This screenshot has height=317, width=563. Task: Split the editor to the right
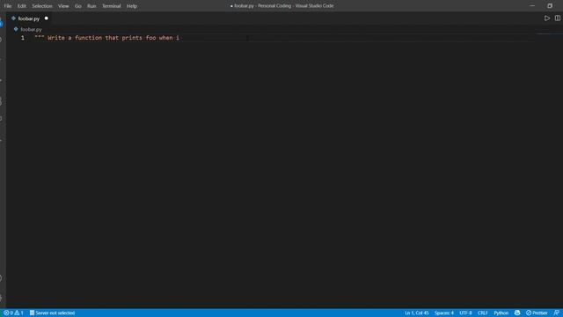[557, 18]
